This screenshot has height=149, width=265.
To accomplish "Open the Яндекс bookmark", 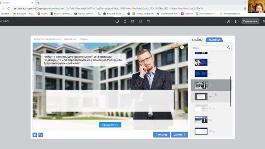I will (43, 14).
